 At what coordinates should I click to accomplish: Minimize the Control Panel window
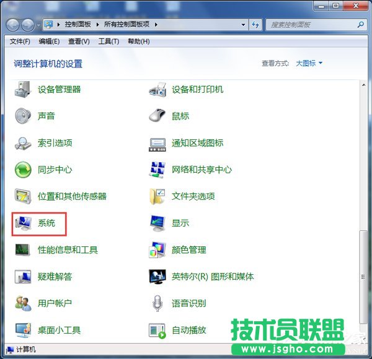[321, 6]
